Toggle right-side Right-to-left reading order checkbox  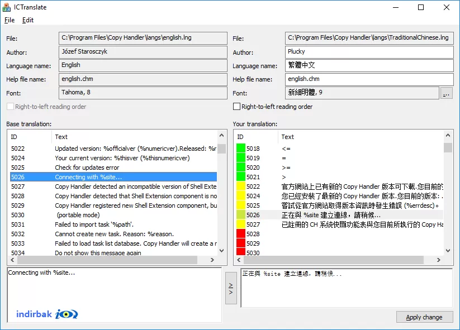coord(236,107)
